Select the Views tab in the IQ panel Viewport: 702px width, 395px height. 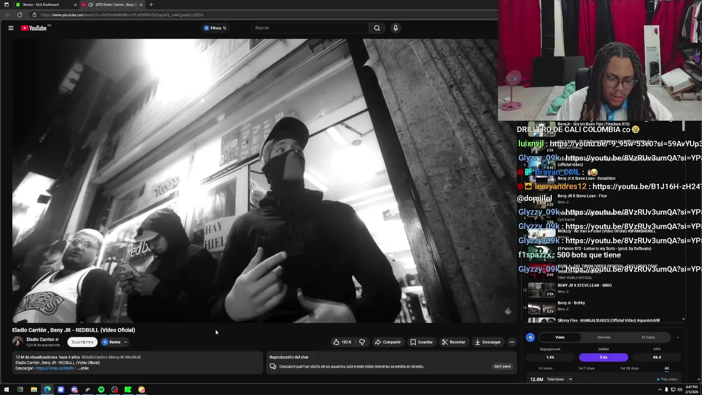click(x=560, y=337)
